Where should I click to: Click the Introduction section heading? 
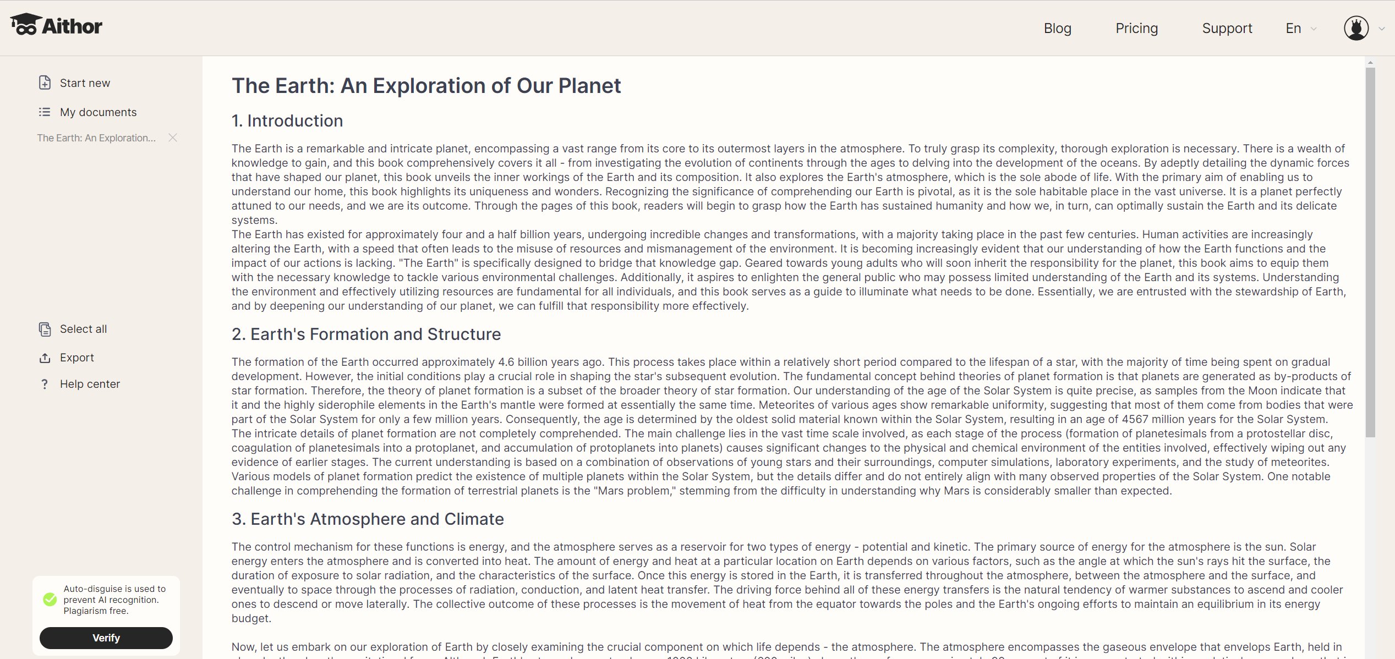point(287,120)
